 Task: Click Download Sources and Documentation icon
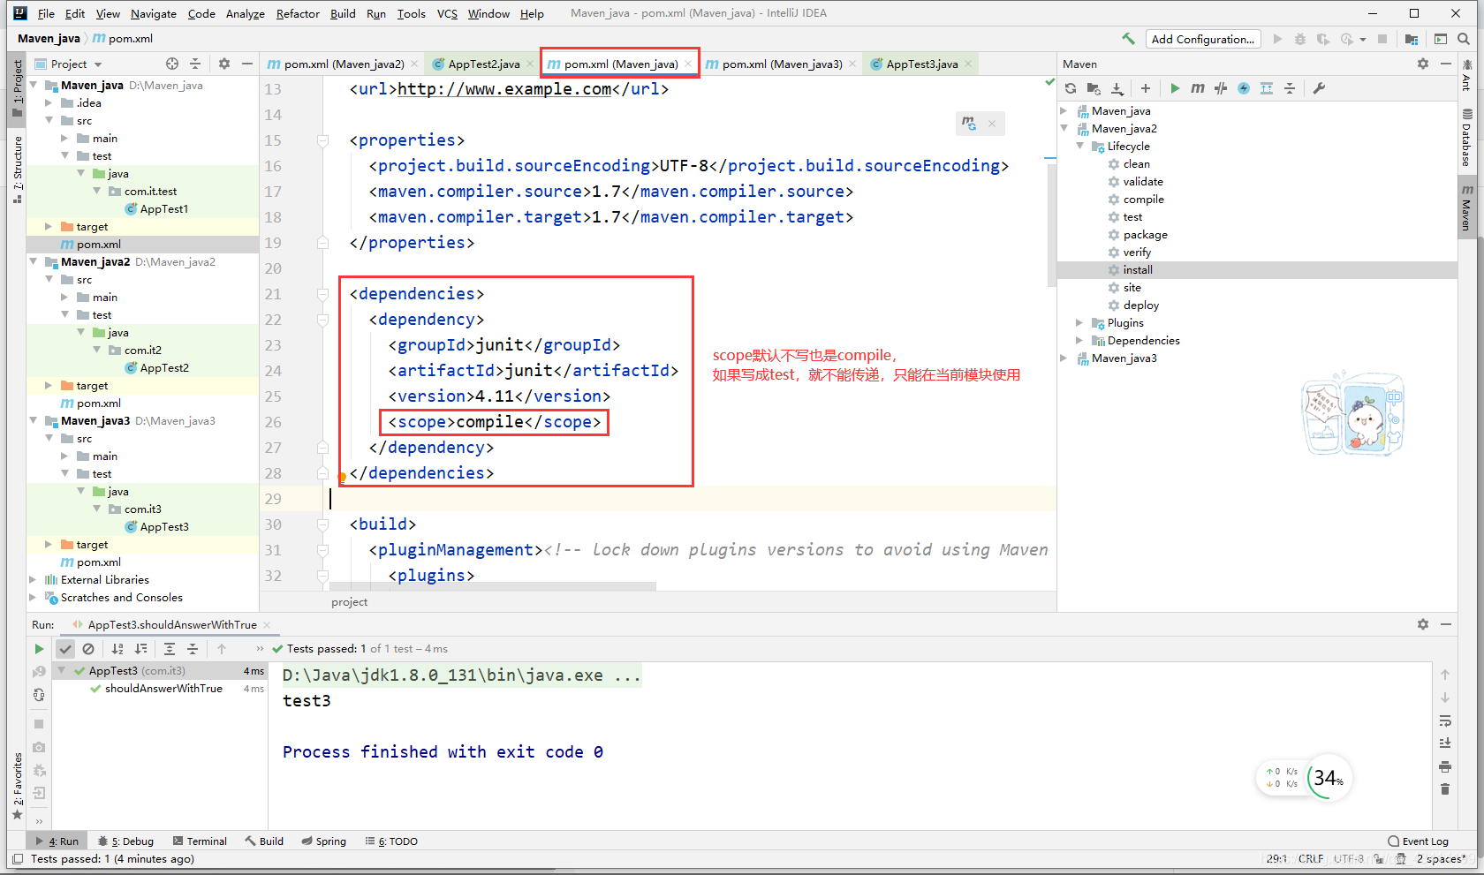click(x=1117, y=88)
